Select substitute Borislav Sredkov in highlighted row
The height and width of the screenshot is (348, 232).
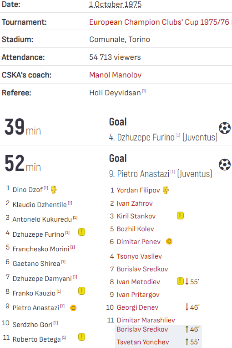pyautogui.click(x=142, y=329)
